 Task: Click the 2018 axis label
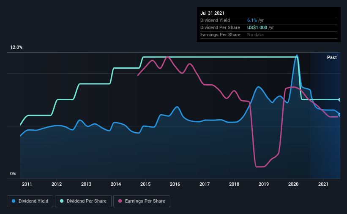[234, 184]
